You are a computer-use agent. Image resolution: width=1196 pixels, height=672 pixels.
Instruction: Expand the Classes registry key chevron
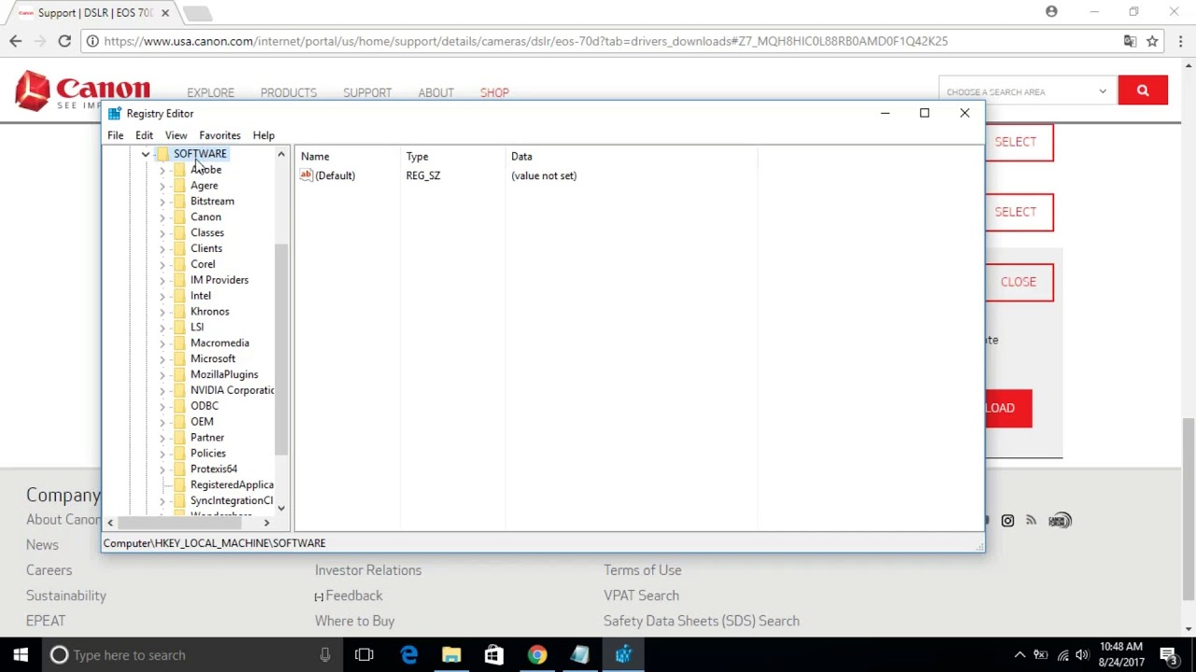[x=163, y=233]
